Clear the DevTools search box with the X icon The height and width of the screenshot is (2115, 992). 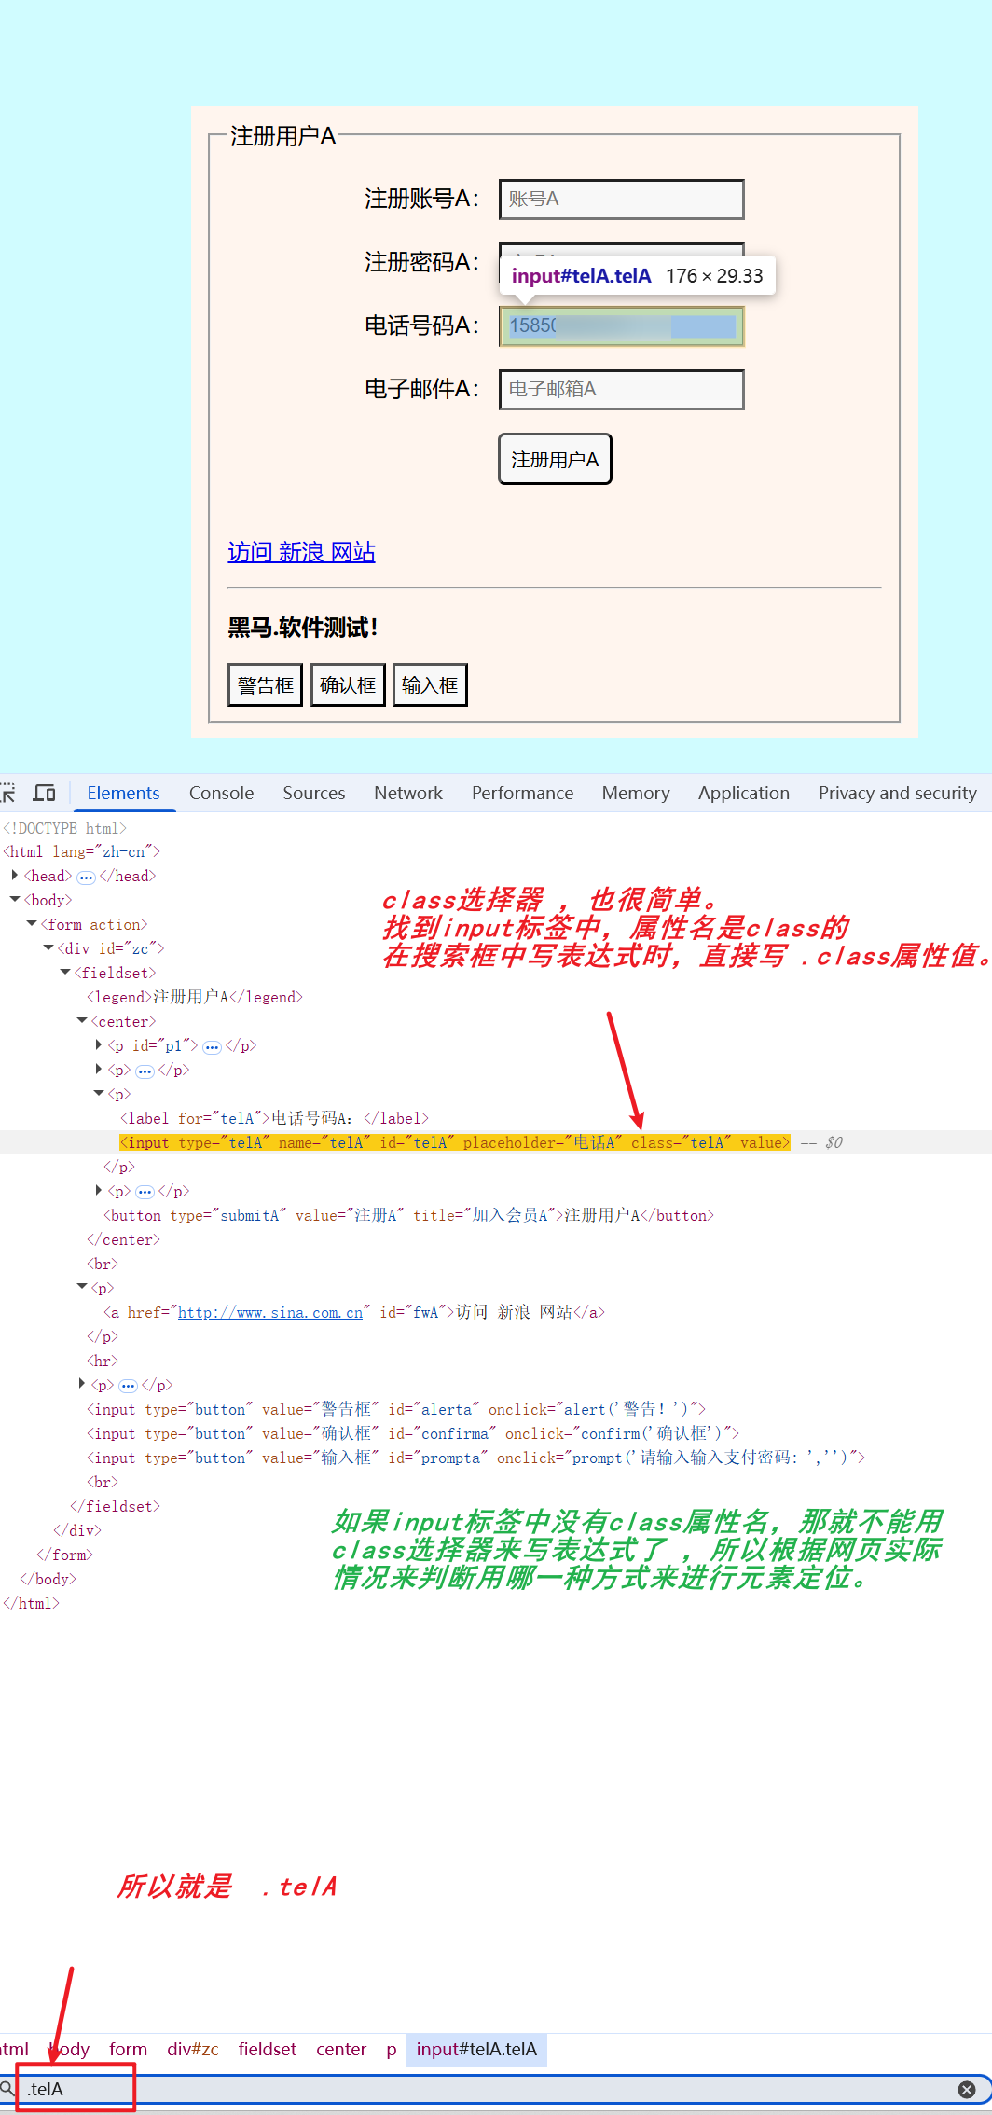click(x=967, y=2090)
